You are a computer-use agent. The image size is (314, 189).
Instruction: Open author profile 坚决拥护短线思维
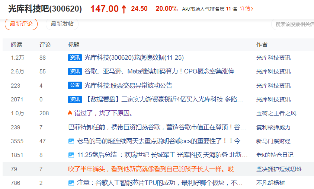[x=279, y=169]
